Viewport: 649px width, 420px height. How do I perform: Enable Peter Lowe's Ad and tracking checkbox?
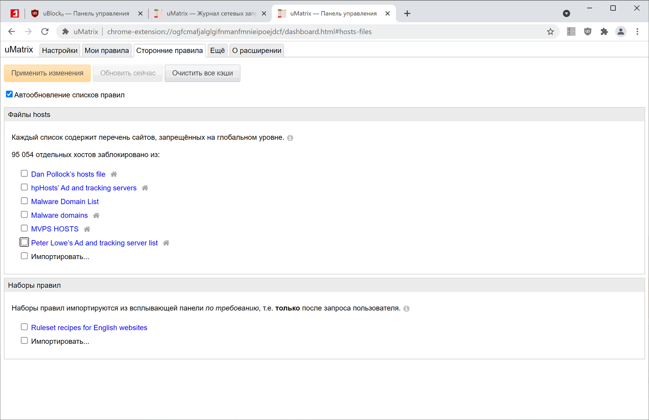pos(24,242)
